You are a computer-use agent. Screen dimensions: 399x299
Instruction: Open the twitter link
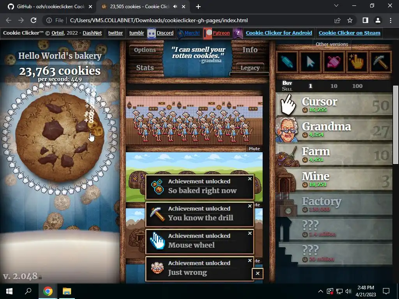point(115,33)
